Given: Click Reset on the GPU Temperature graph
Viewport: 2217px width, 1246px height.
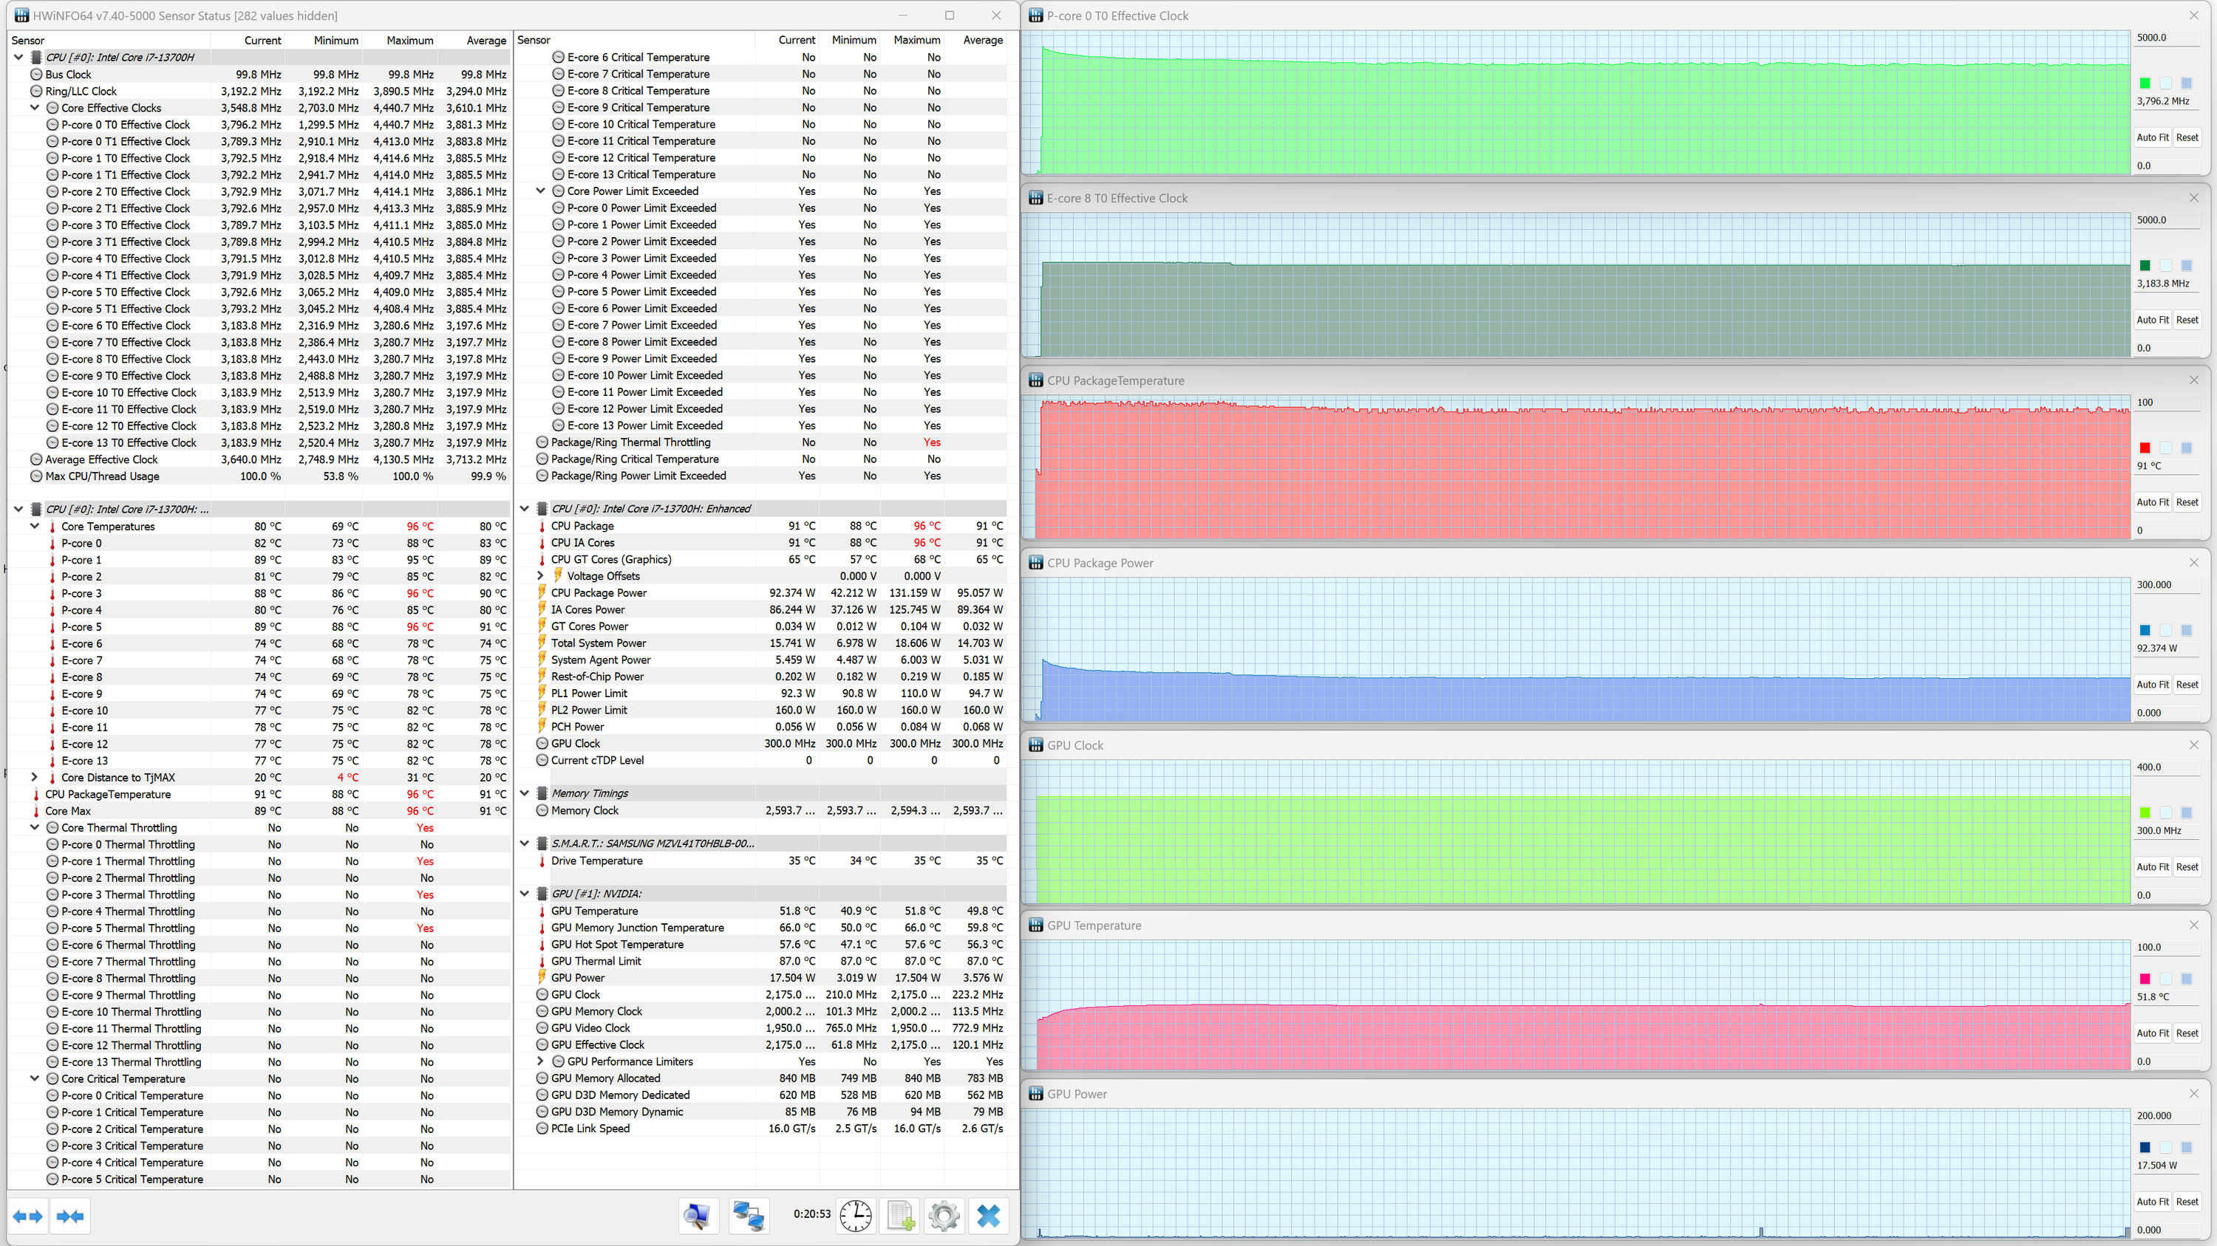Looking at the screenshot, I should 2187,1033.
